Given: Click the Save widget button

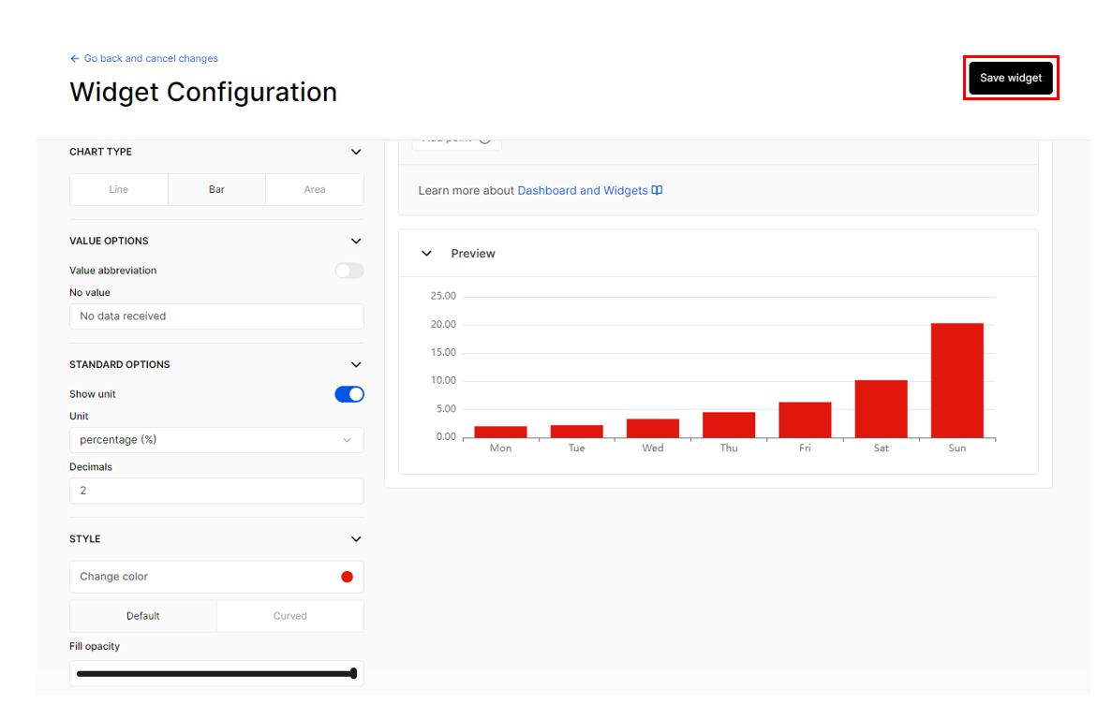Looking at the screenshot, I should (x=1011, y=78).
